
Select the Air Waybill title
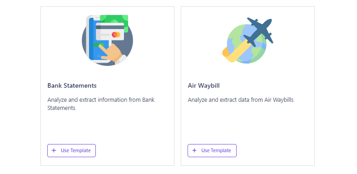pyautogui.click(x=204, y=85)
